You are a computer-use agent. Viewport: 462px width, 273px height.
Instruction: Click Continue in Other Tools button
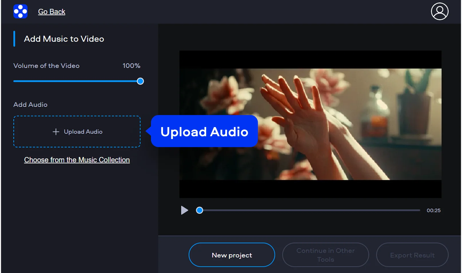[325, 255]
